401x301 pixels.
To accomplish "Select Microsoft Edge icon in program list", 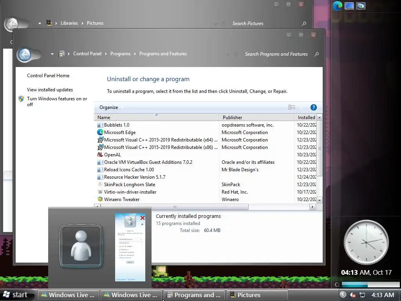I will point(100,132).
